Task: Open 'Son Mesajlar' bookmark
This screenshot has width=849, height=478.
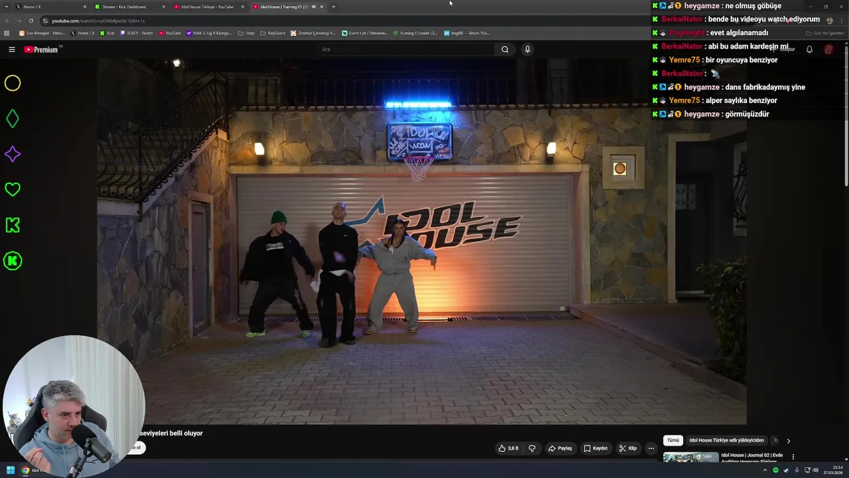Action: 42,33
